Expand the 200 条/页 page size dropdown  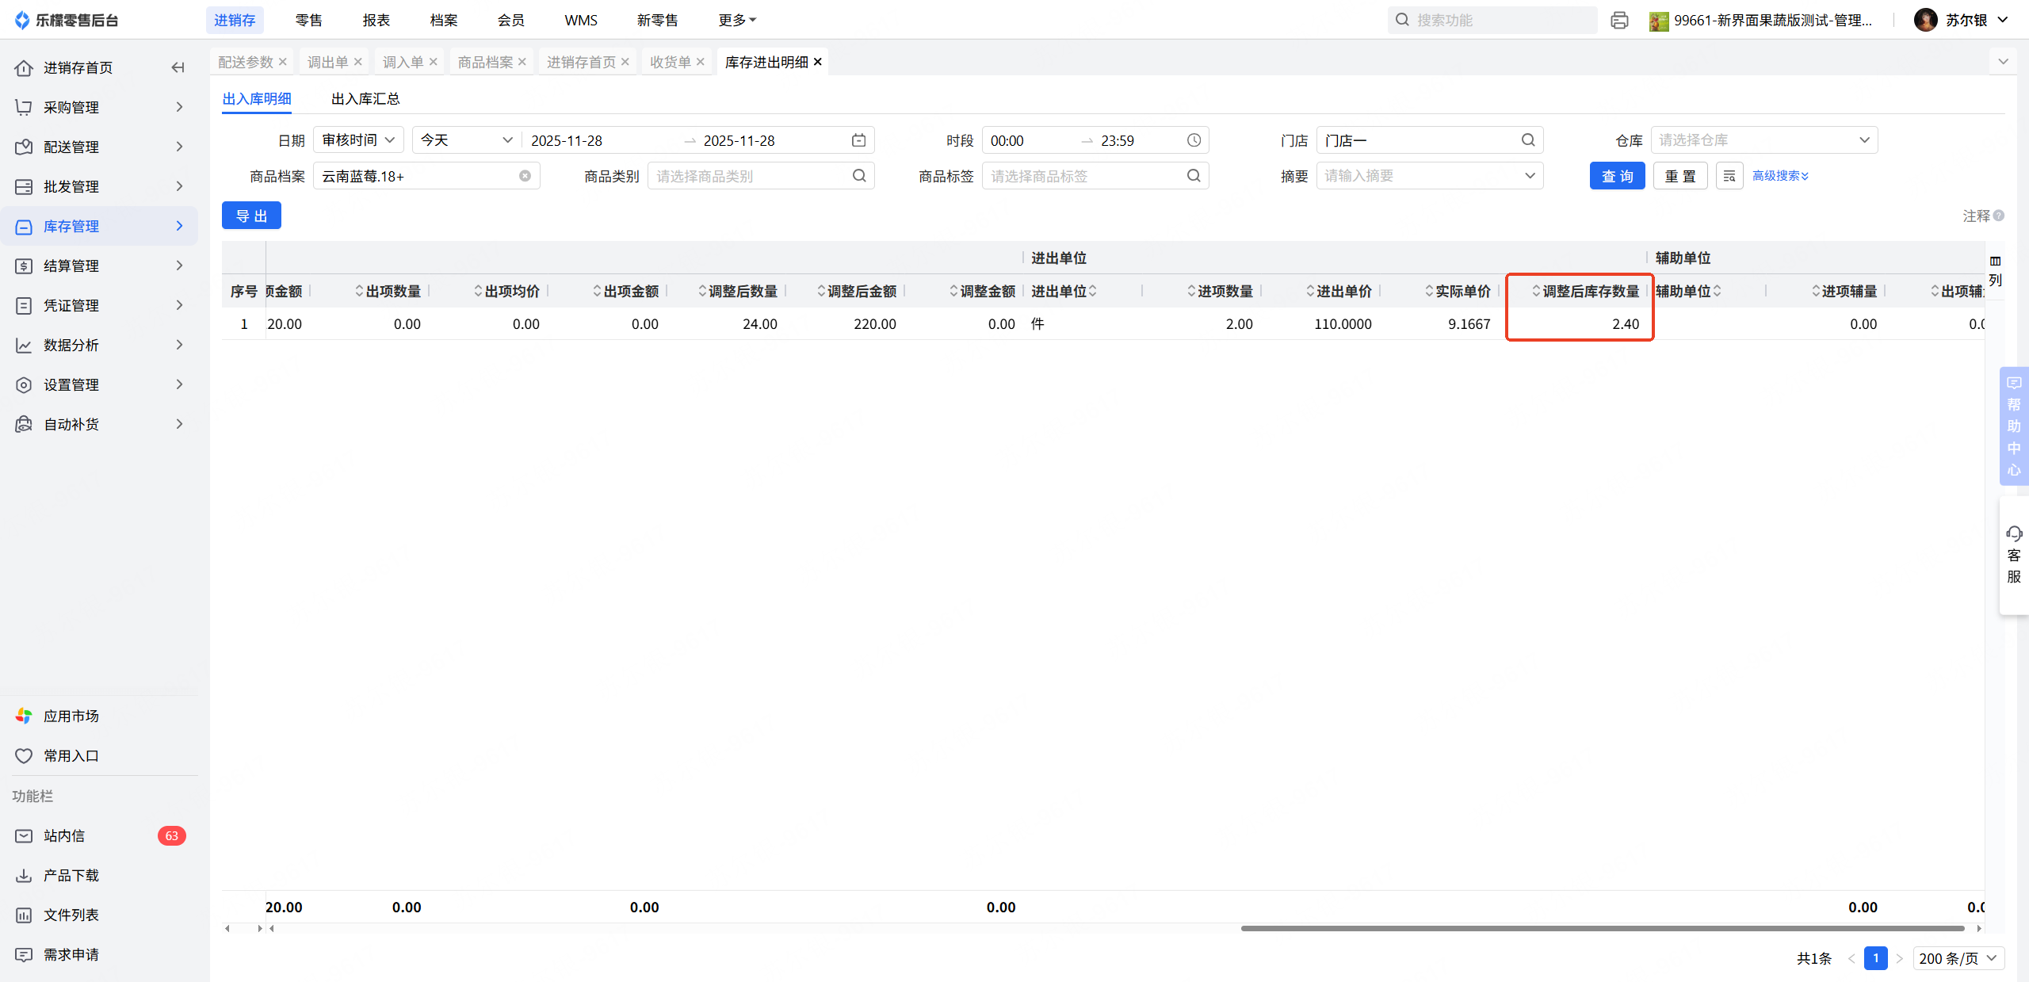click(1958, 958)
